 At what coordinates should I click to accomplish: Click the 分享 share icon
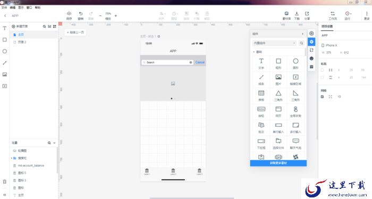[307, 14]
